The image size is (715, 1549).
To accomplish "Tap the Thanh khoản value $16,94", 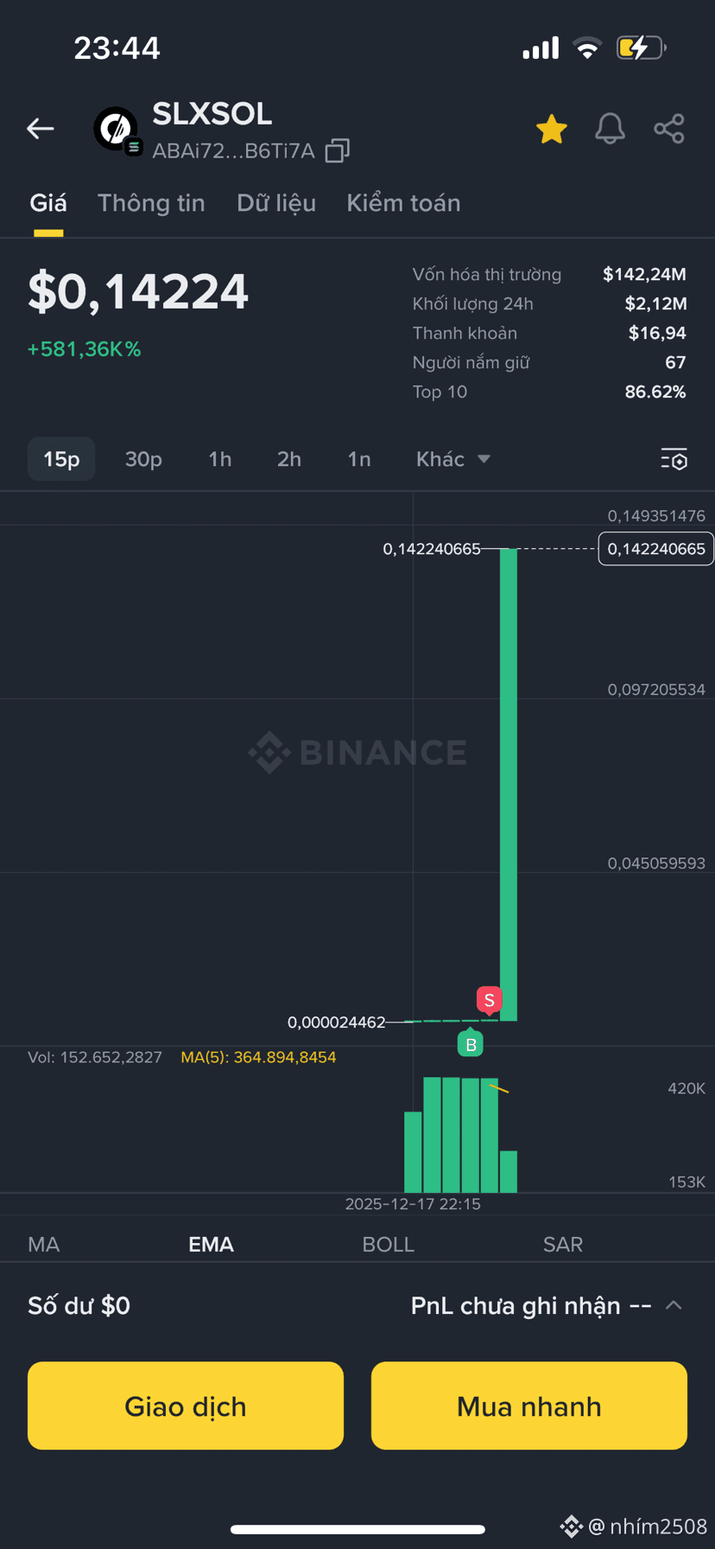I will 657,333.
